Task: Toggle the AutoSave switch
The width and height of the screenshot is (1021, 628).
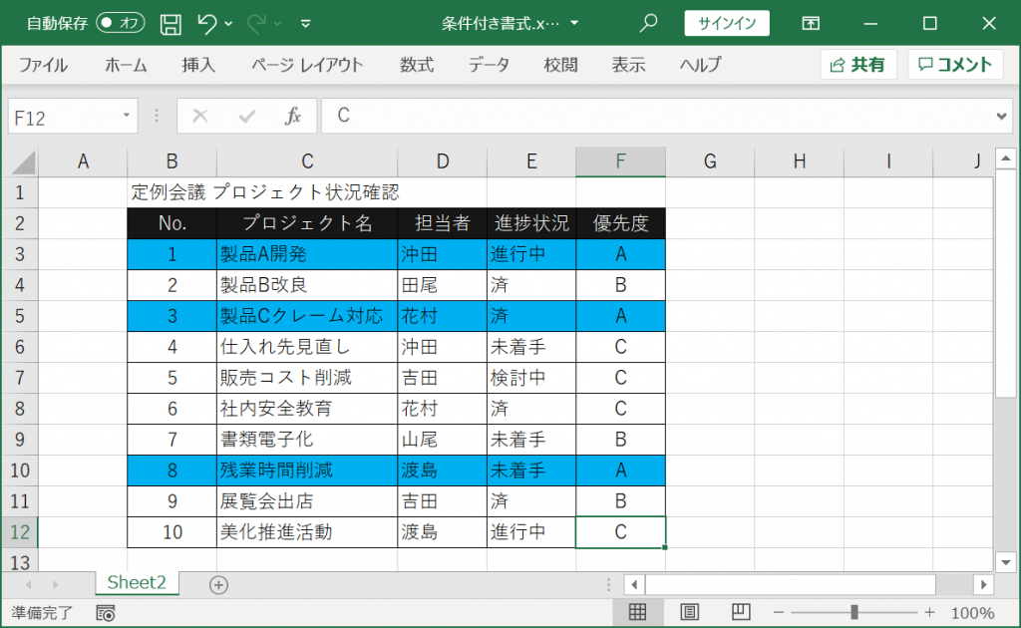Action: coord(121,24)
